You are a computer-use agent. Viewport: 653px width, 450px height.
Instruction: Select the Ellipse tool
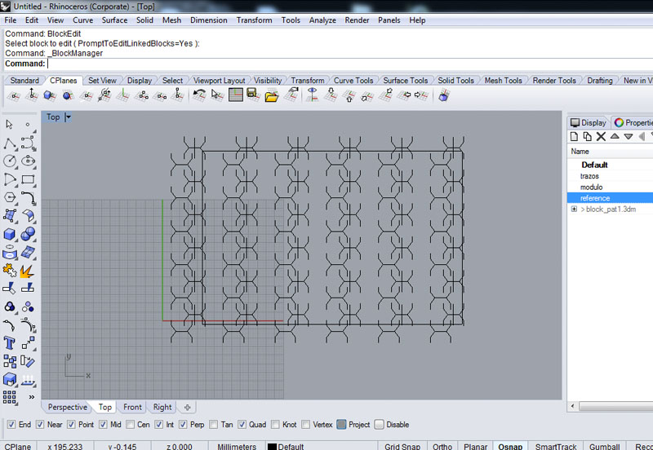coord(28,161)
